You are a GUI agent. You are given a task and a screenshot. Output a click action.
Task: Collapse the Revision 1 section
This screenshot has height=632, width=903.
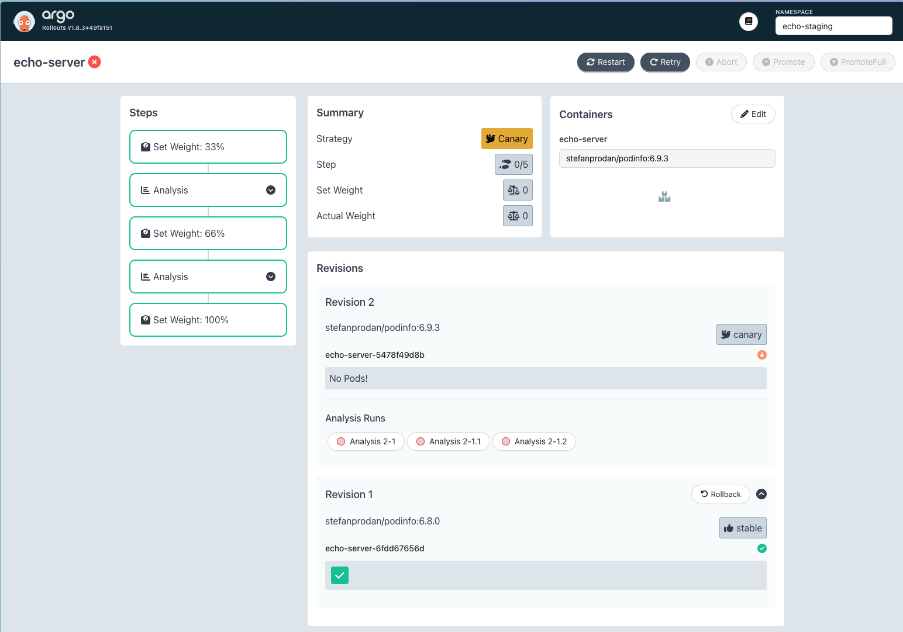tap(761, 494)
